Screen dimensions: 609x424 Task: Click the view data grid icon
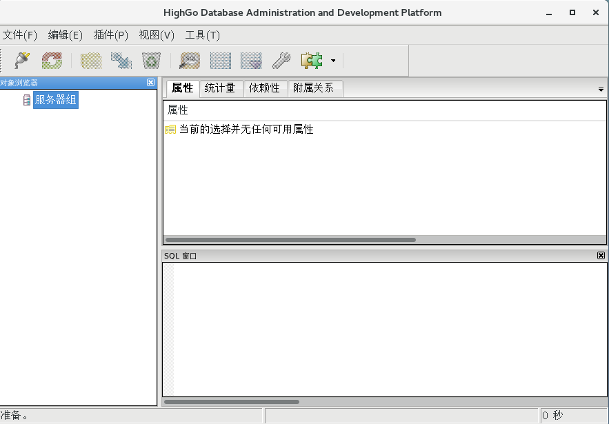[x=219, y=60]
